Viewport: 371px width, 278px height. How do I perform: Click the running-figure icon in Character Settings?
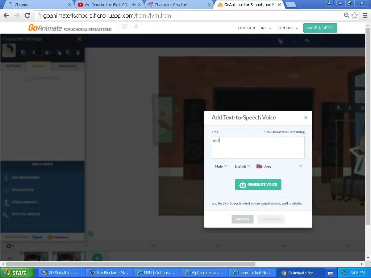34,52
